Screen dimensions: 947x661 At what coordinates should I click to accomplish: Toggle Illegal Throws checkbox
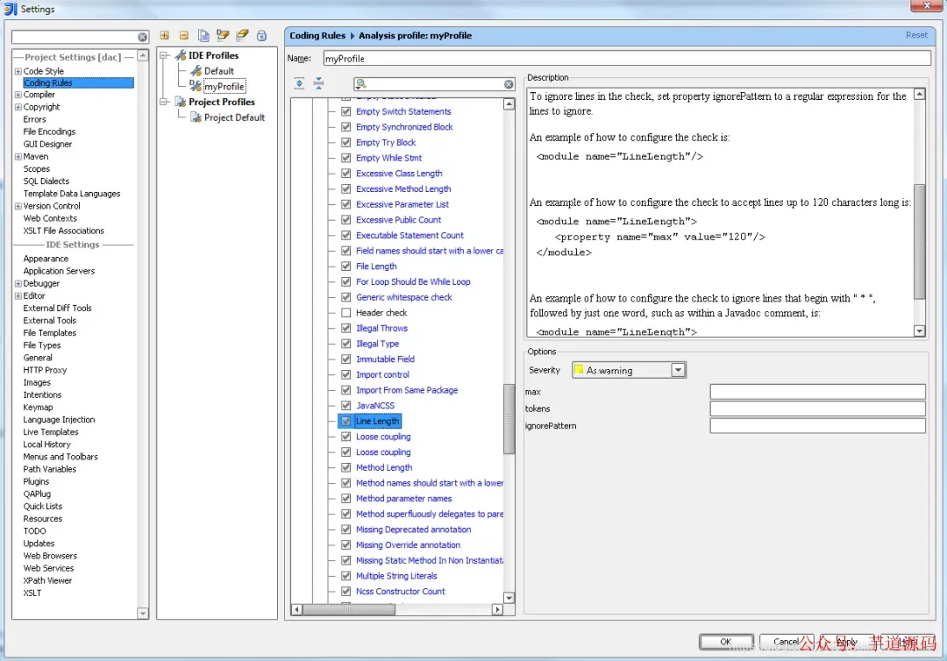[346, 329]
